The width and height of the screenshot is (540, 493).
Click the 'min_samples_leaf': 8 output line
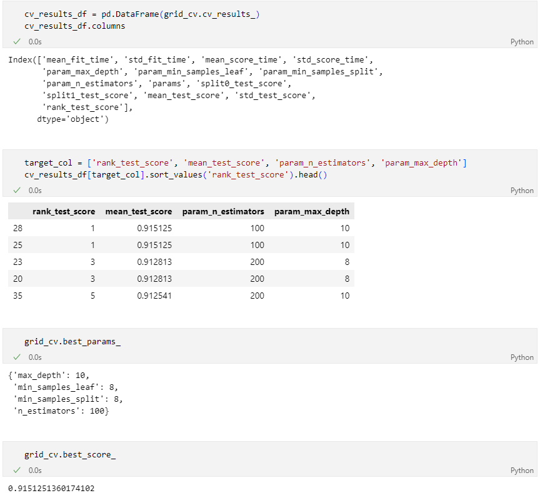tap(66, 387)
